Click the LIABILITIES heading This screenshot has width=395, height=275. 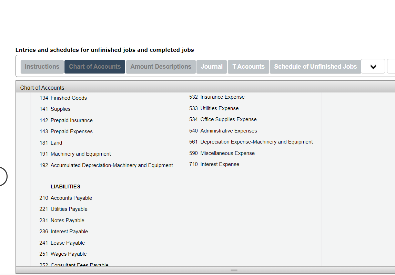pyautogui.click(x=65, y=187)
